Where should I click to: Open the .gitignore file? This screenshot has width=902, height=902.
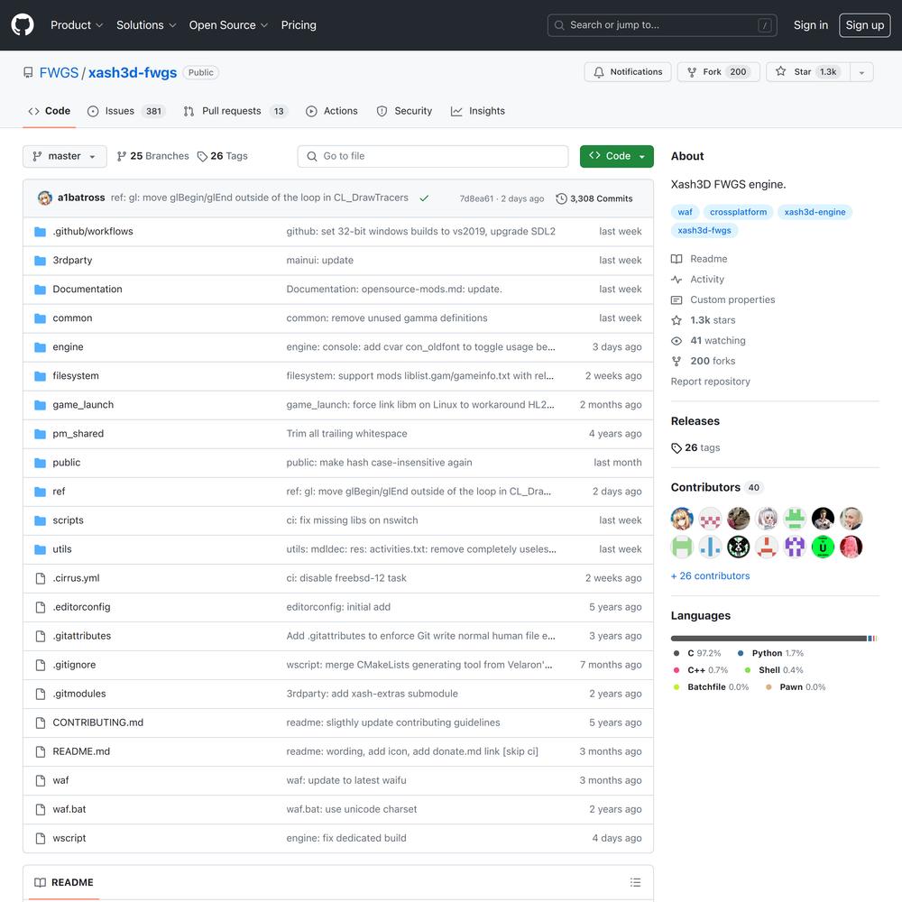[x=74, y=665]
